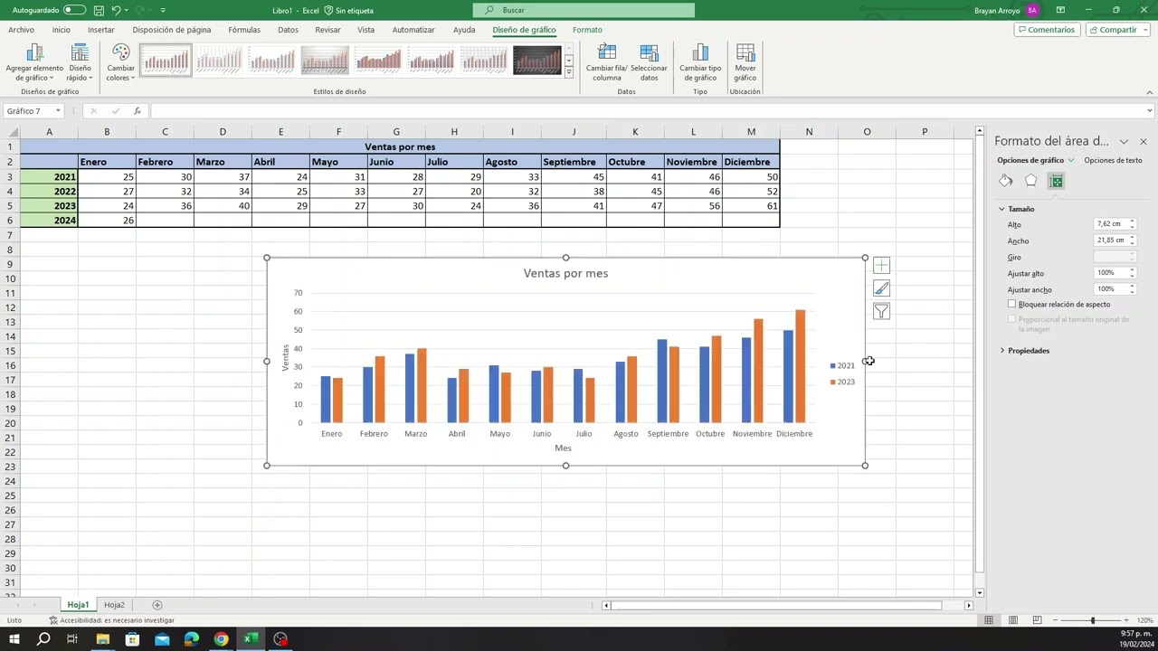Open Cambiar colores palette
The image size is (1158, 651).
[x=120, y=62]
